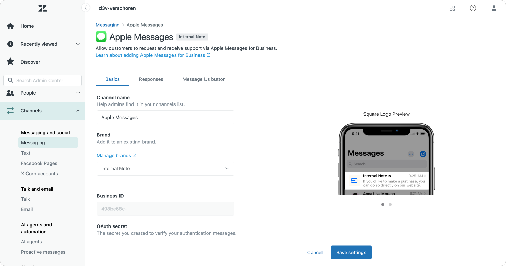Click the OAuth secret label
This screenshot has width=506, height=266.
(112, 226)
